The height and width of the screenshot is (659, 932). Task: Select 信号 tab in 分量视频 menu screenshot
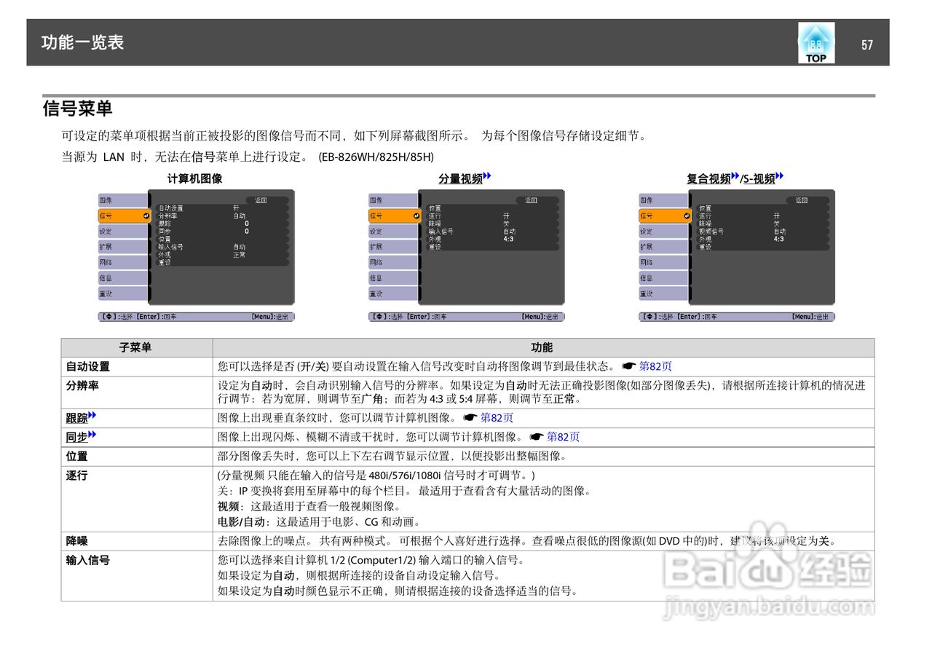click(x=394, y=216)
